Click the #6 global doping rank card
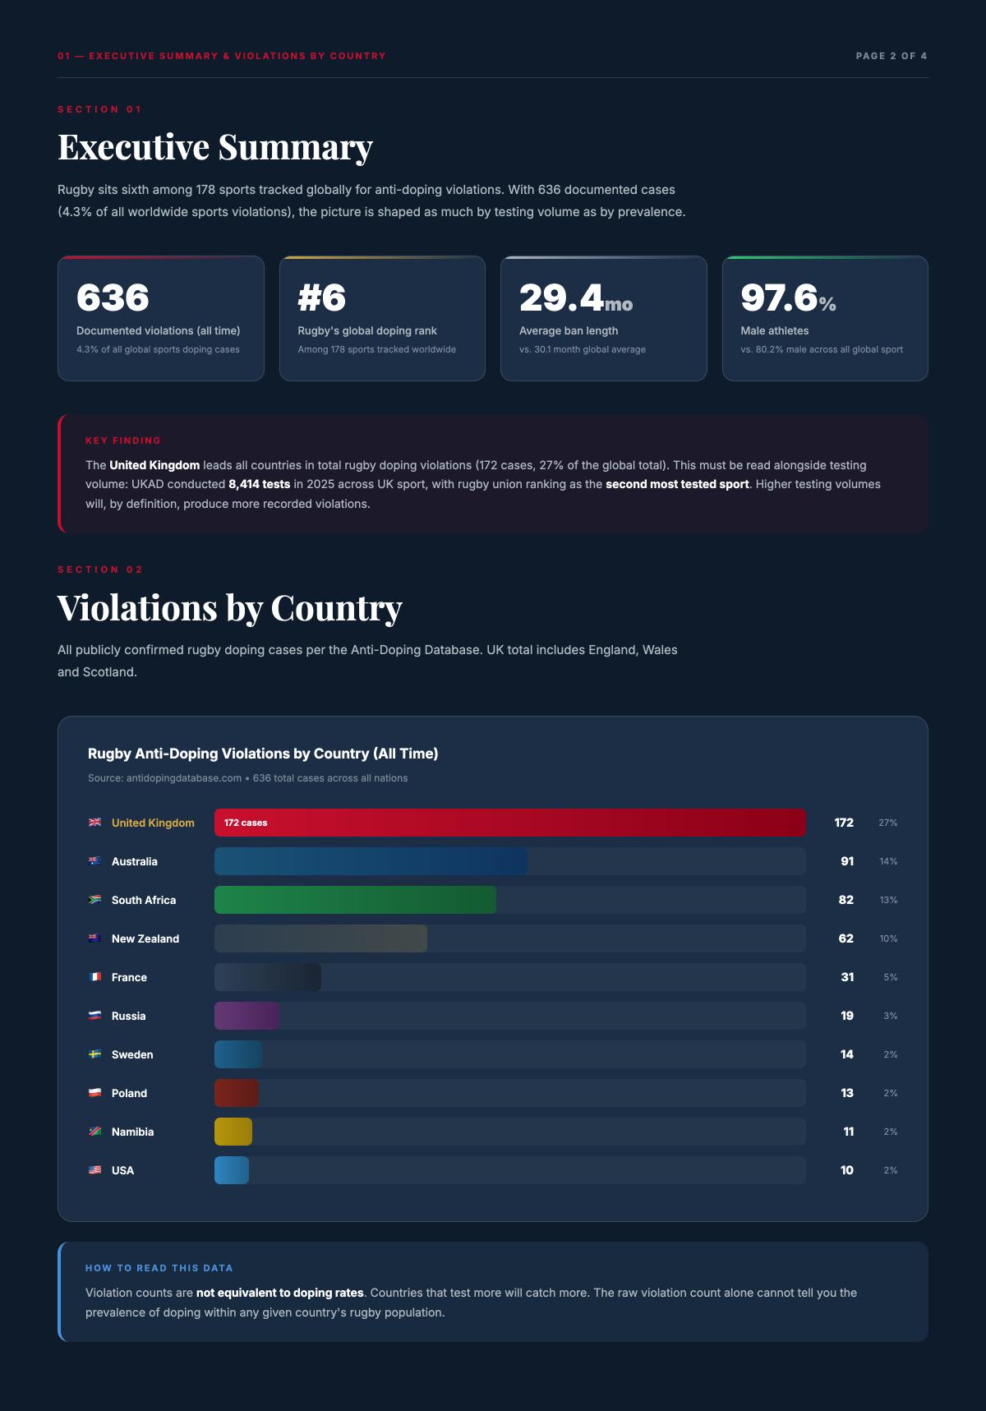Image resolution: width=986 pixels, height=1411 pixels. (x=382, y=318)
